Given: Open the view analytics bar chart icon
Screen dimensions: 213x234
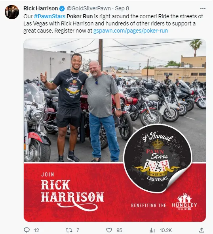Looking at the screenshot, I should [x=152, y=230].
